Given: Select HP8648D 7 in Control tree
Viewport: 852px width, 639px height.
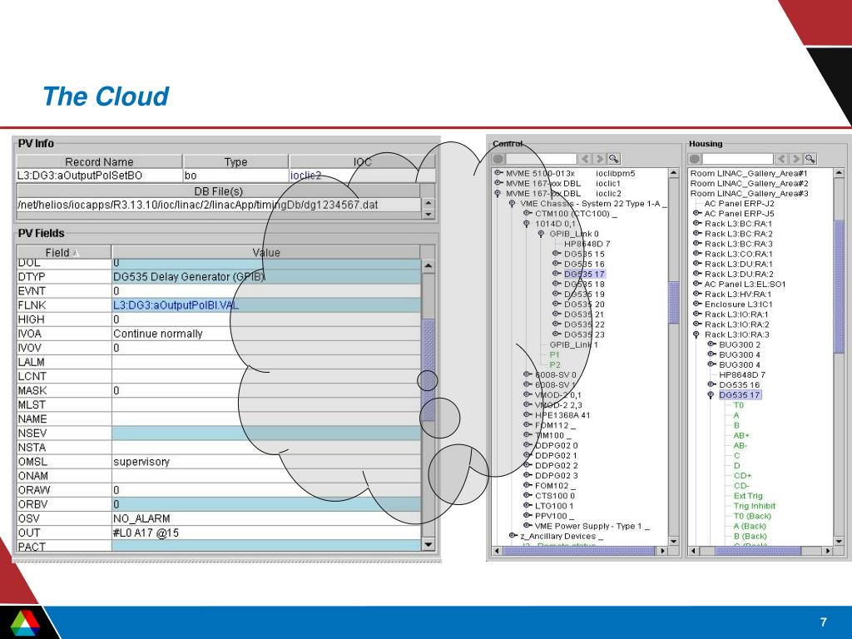Looking at the screenshot, I should (587, 244).
